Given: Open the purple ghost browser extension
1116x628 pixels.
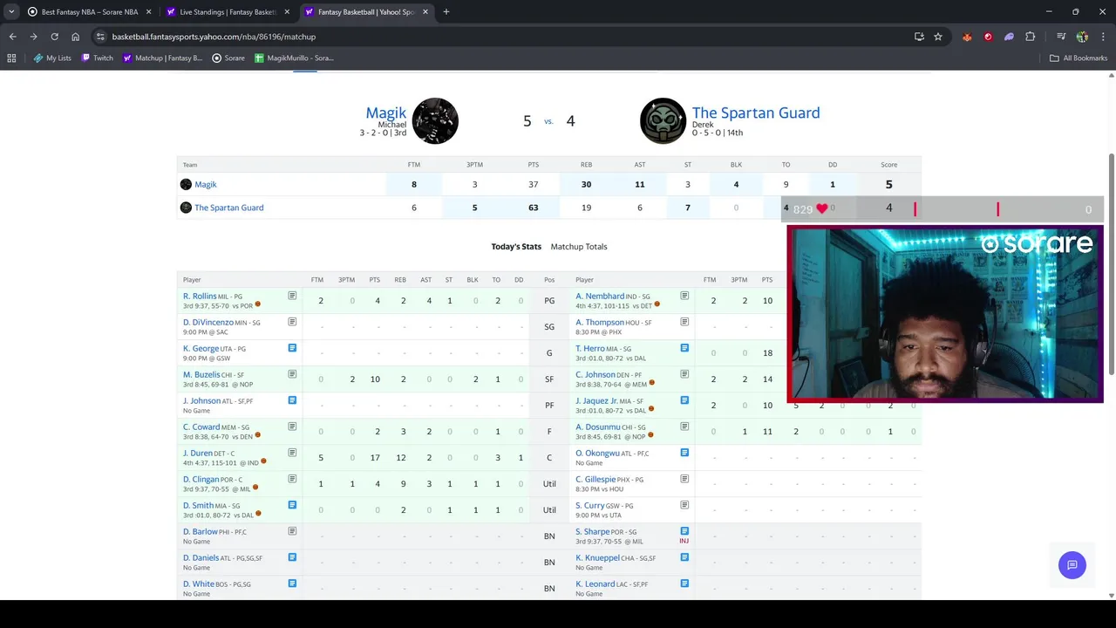Looking at the screenshot, I should point(1009,37).
